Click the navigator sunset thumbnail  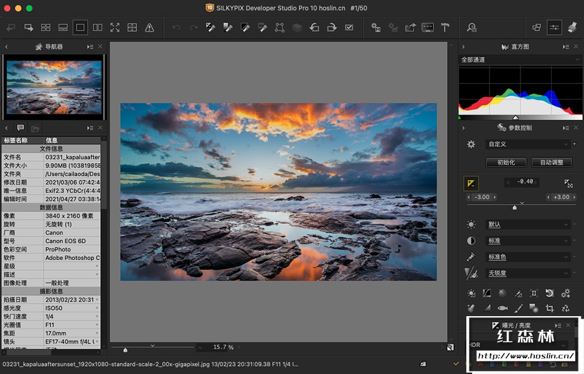[x=54, y=86]
